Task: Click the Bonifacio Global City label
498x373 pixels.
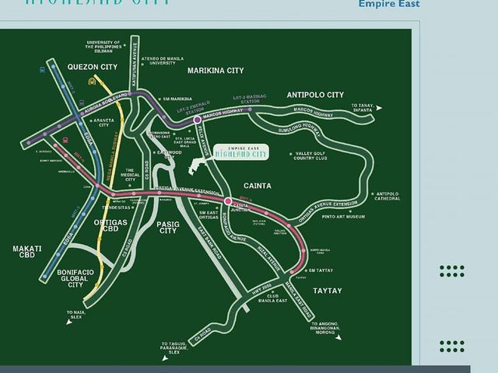Action: point(75,278)
